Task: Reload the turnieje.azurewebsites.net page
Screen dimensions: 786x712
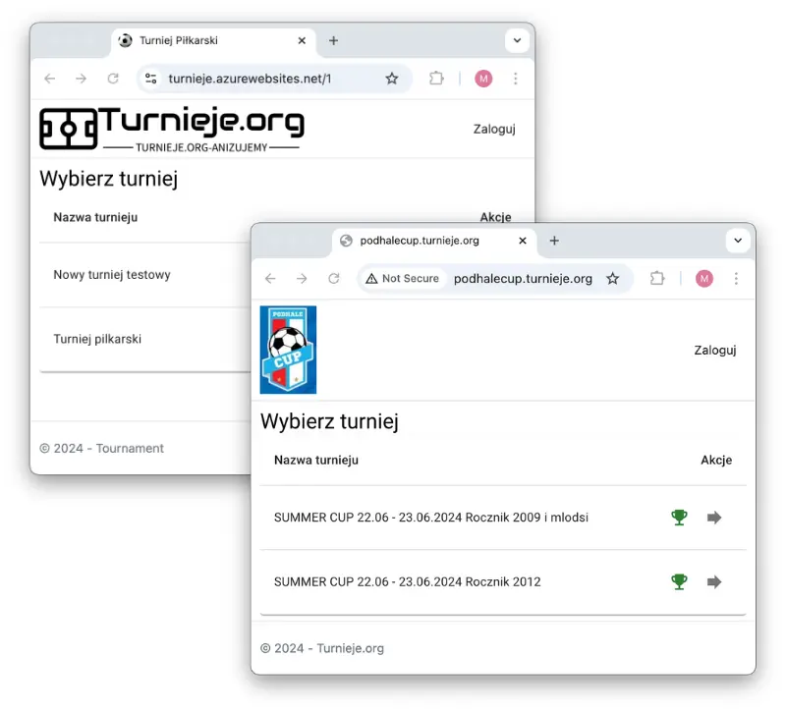Action: (113, 79)
